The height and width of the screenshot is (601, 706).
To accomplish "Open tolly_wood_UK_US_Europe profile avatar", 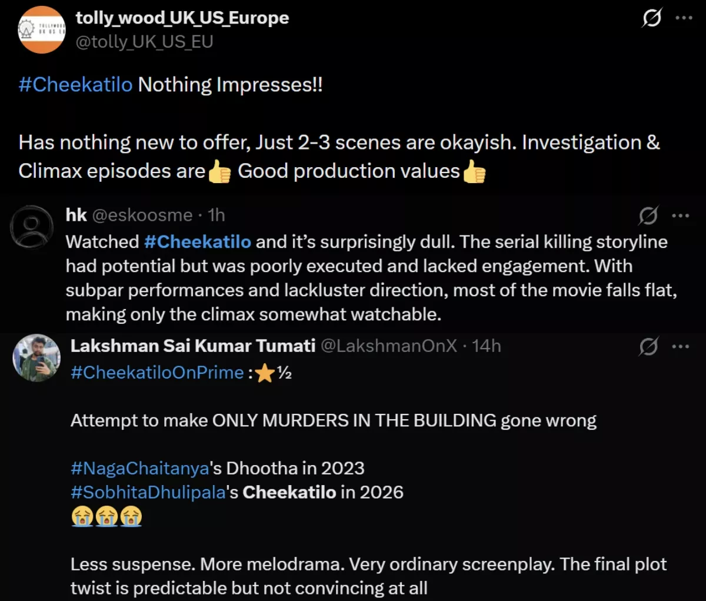I will point(42,30).
